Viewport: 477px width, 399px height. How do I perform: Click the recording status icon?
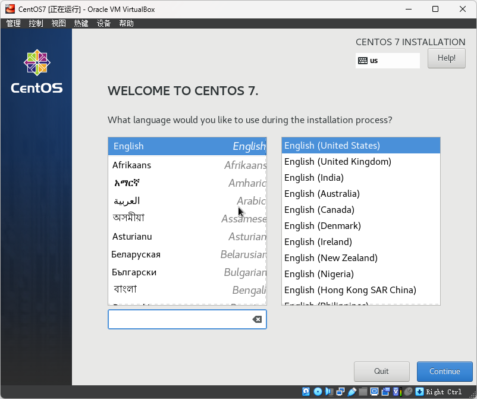385,392
